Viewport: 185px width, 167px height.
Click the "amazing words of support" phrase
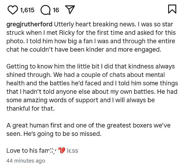tap(61, 100)
